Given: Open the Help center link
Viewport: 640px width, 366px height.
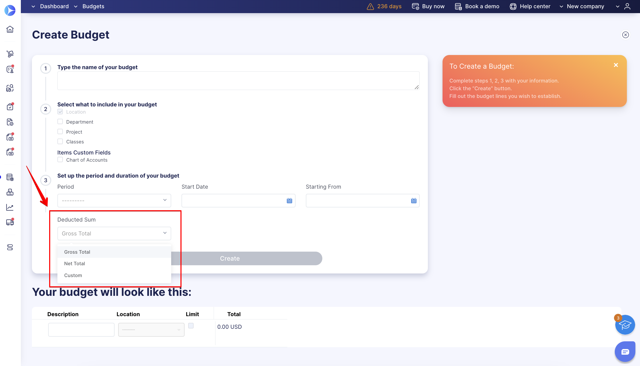Looking at the screenshot, I should click(535, 6).
